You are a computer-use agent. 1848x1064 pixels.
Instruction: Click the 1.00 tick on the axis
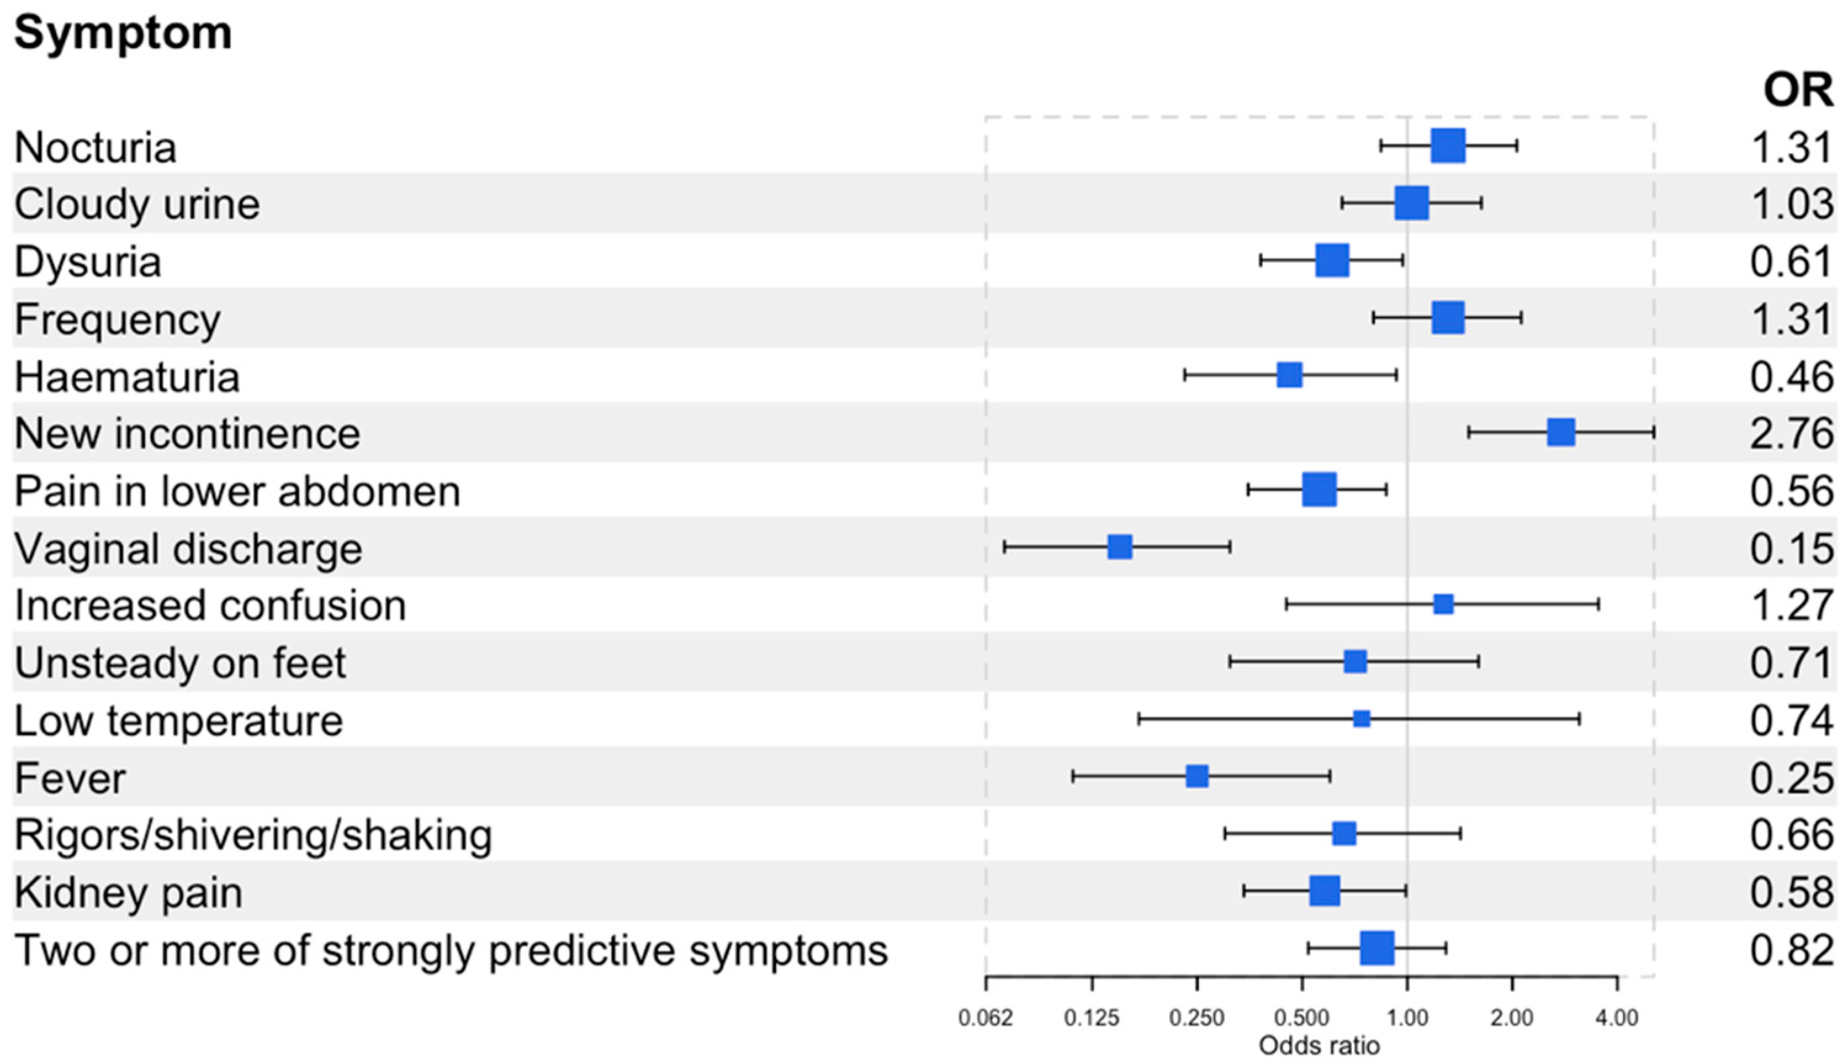pos(1407,1018)
